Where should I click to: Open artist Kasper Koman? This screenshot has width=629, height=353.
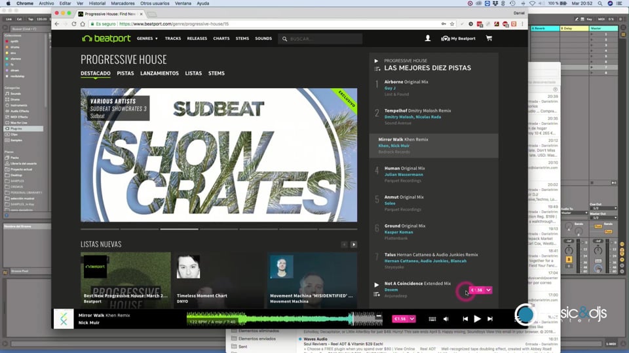pyautogui.click(x=399, y=232)
